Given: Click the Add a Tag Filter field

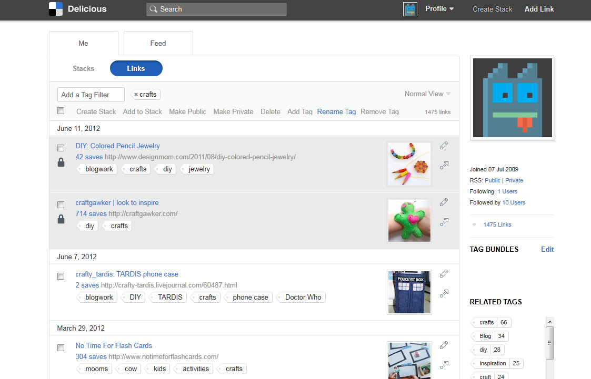Looking at the screenshot, I should click(x=91, y=95).
